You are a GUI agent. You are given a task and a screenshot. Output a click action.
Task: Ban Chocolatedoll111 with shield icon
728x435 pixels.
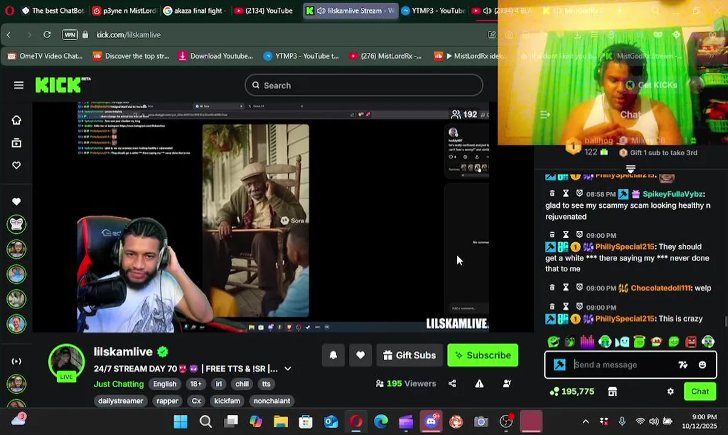579,288
